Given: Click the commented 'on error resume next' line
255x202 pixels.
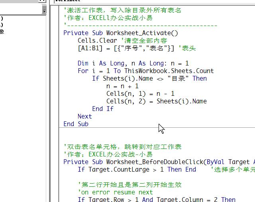Looking at the screenshot, I should pyautogui.click(x=115, y=192).
